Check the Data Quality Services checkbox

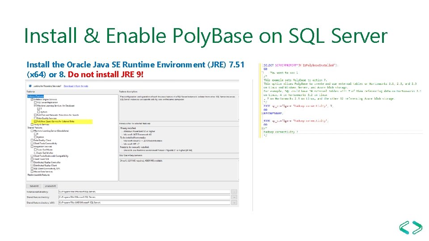click(35, 118)
